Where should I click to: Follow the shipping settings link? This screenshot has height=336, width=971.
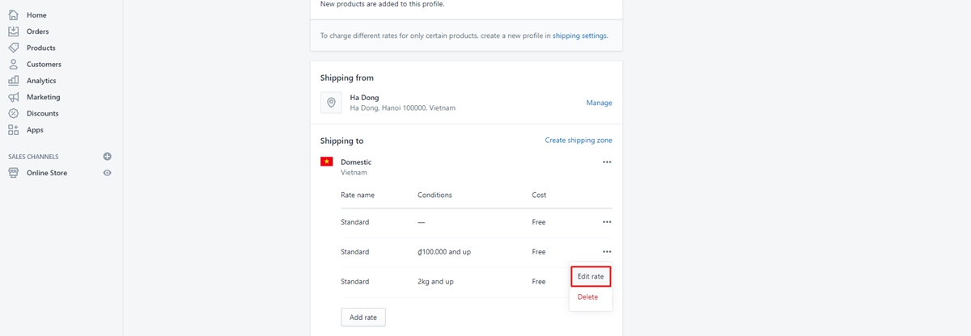579,36
